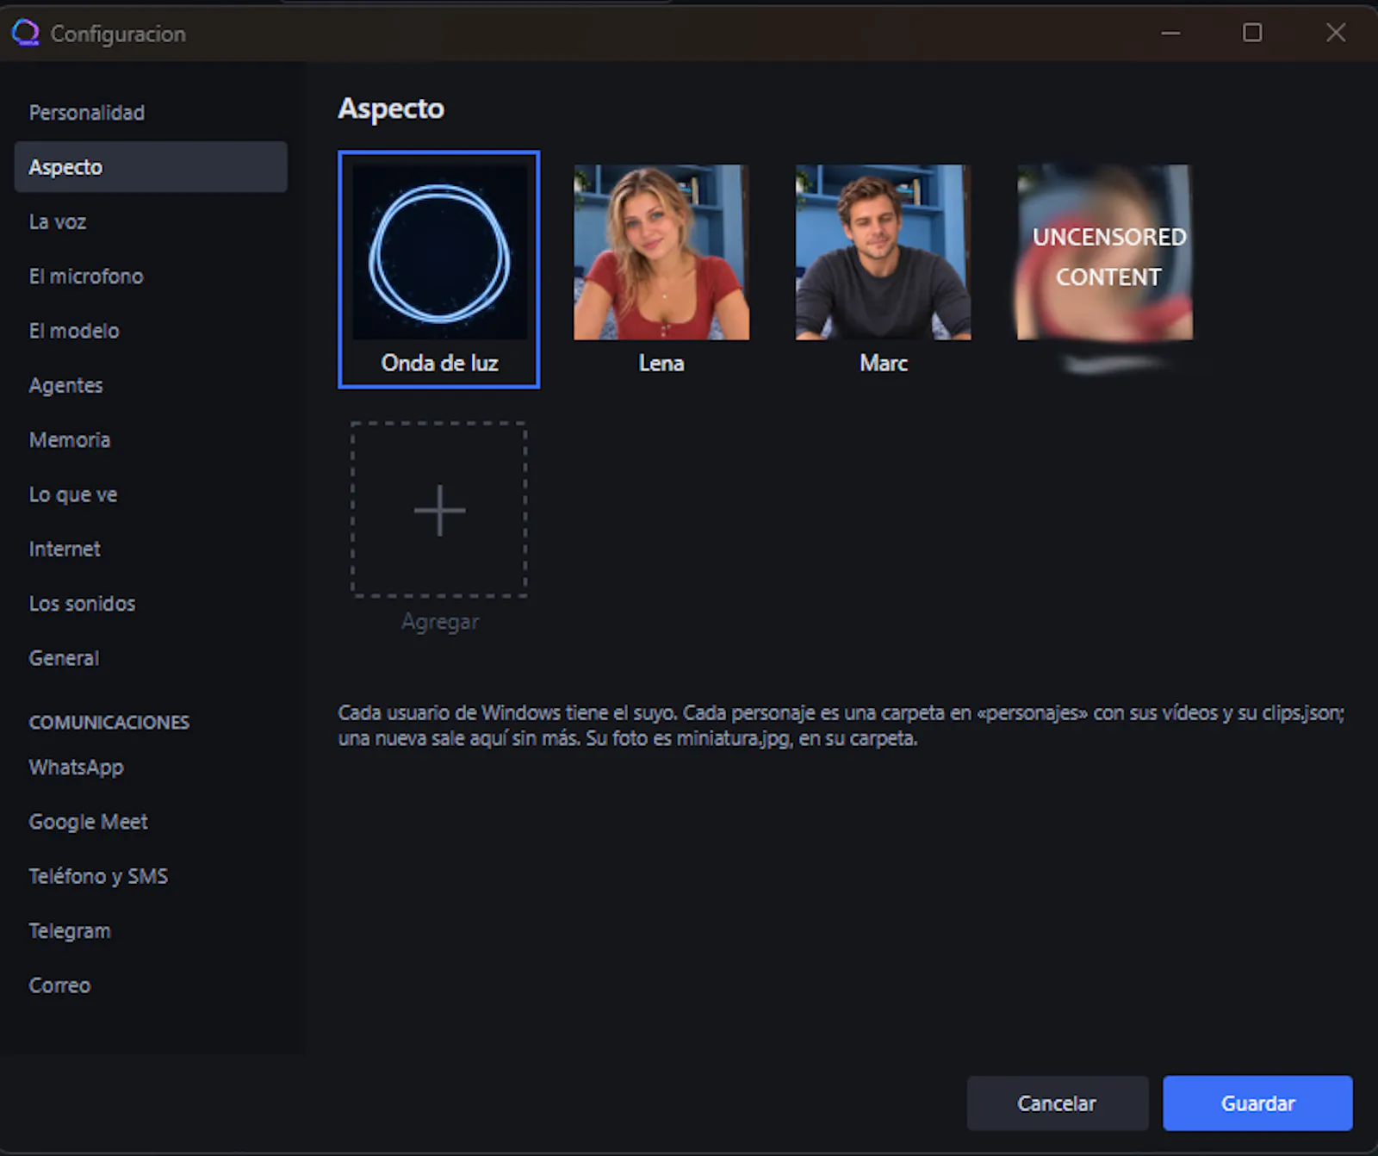The image size is (1378, 1156).
Task: Maximize the Configuracion window
Action: coord(1252,33)
